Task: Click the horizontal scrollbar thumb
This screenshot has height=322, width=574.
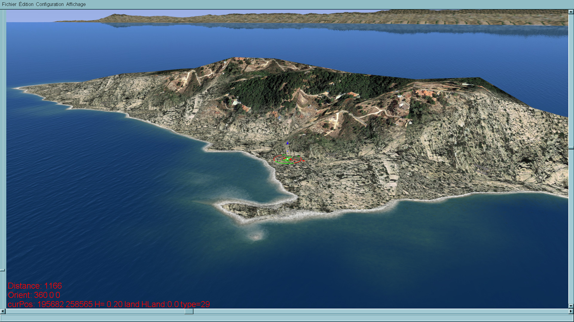Action: click(x=189, y=311)
